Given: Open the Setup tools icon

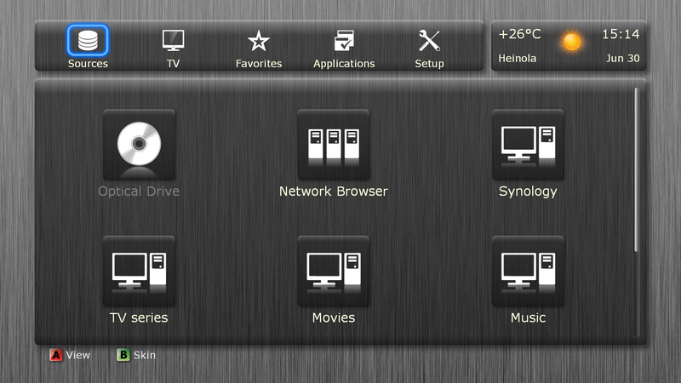Looking at the screenshot, I should 429,41.
